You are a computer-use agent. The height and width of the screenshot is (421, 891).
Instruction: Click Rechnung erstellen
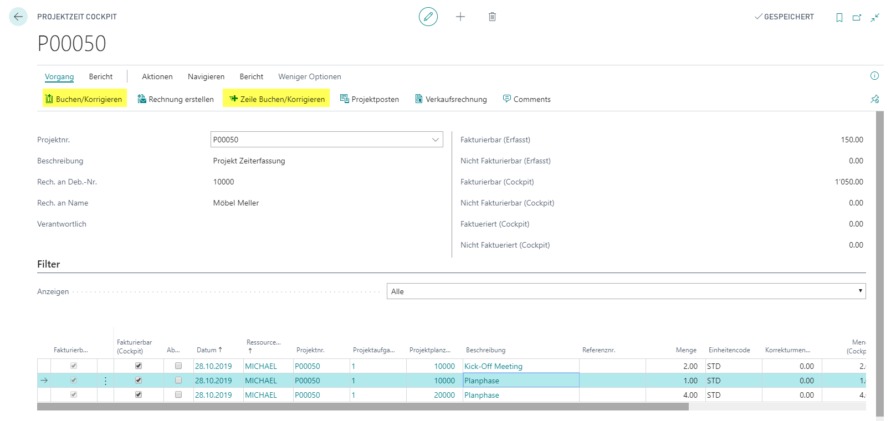pyautogui.click(x=176, y=99)
